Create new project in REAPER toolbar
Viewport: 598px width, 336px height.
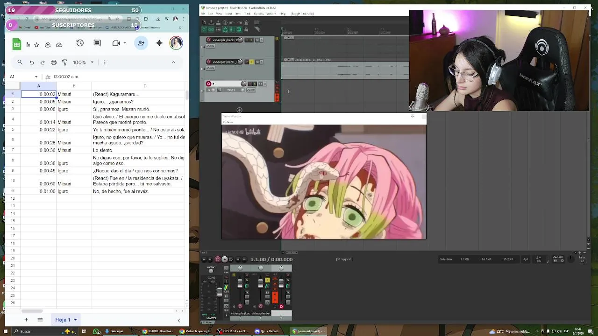point(204,22)
